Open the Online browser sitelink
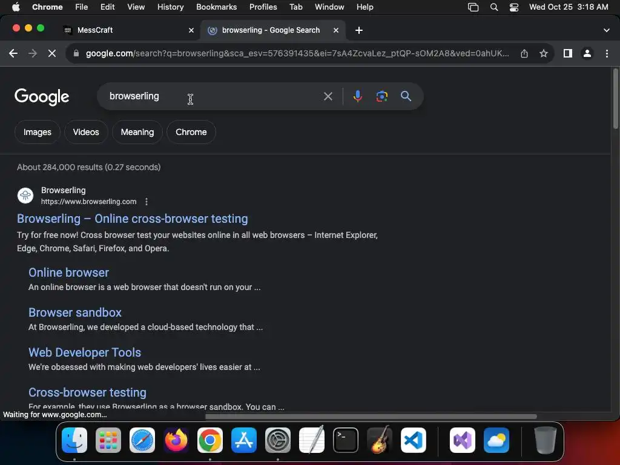This screenshot has width=620, height=465. 68,272
